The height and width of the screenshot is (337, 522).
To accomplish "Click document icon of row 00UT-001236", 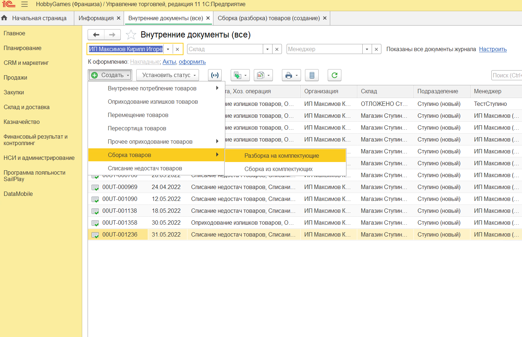I will 95,235.
